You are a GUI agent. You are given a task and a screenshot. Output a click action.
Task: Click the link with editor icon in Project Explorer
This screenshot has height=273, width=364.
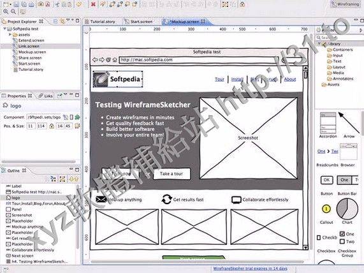tap(62, 22)
